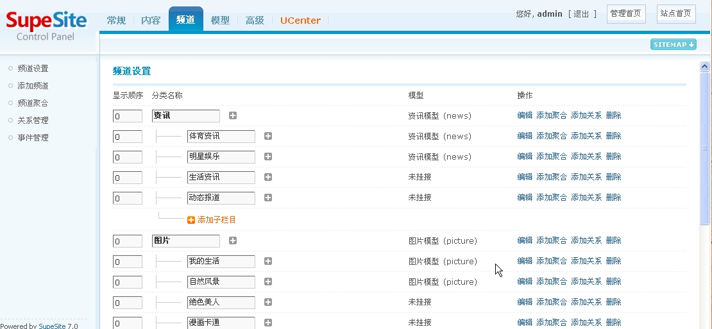
Task: Click the plus icon beside 生活资讯
Action: click(268, 177)
